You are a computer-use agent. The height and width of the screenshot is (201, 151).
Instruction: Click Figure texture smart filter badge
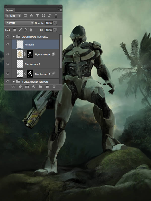coord(53,54)
